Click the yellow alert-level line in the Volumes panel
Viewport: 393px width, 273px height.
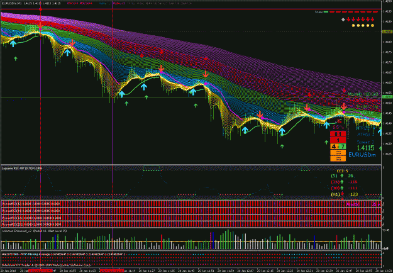(x=191, y=241)
